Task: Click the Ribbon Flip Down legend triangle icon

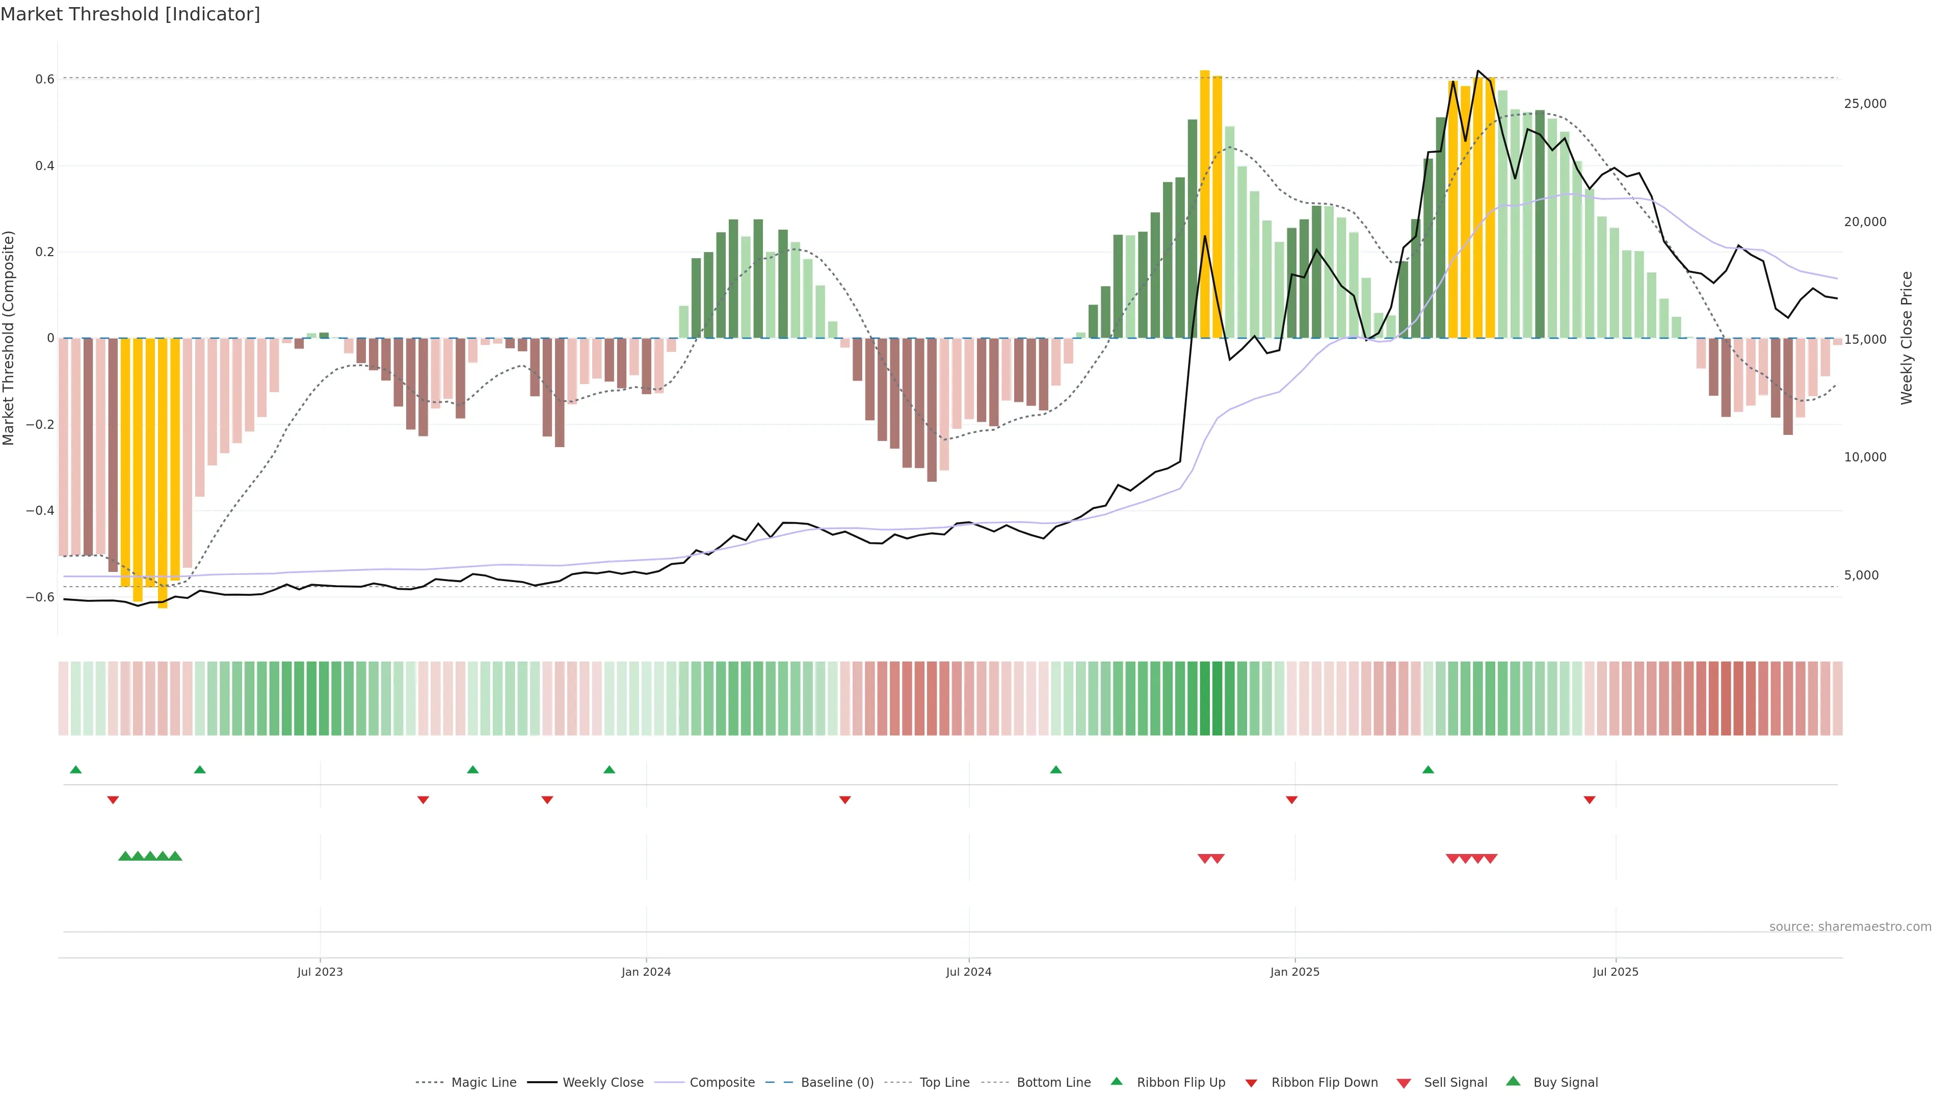Action: pos(1251,1083)
